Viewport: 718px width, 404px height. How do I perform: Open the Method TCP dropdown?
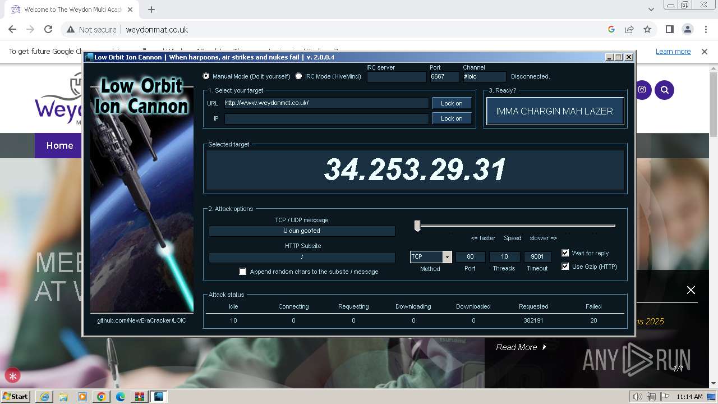447,256
